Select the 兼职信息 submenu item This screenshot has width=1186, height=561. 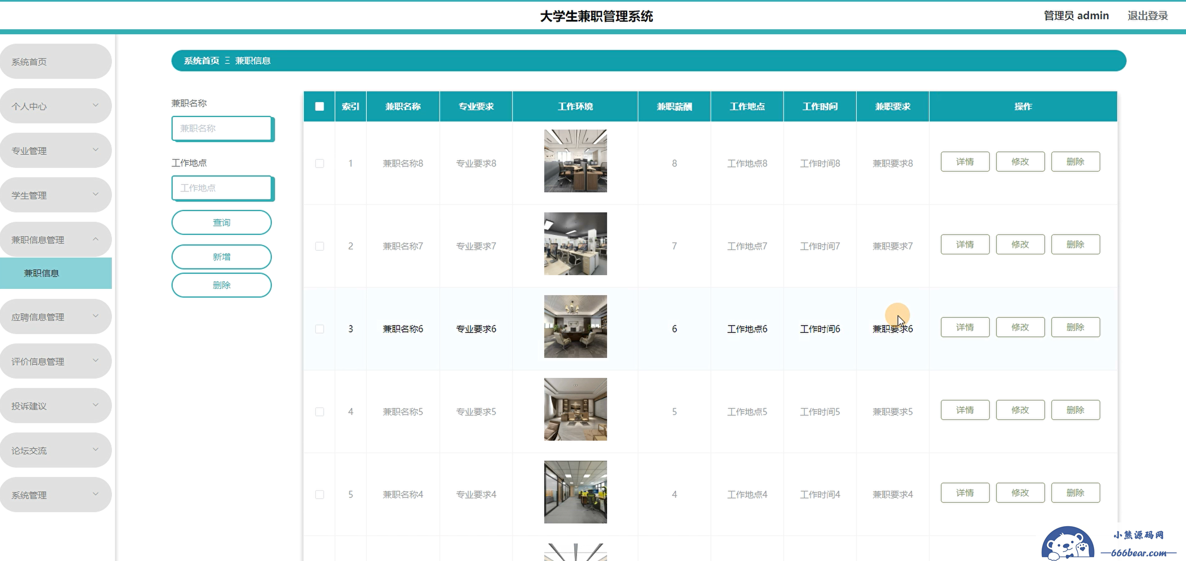[x=56, y=273]
